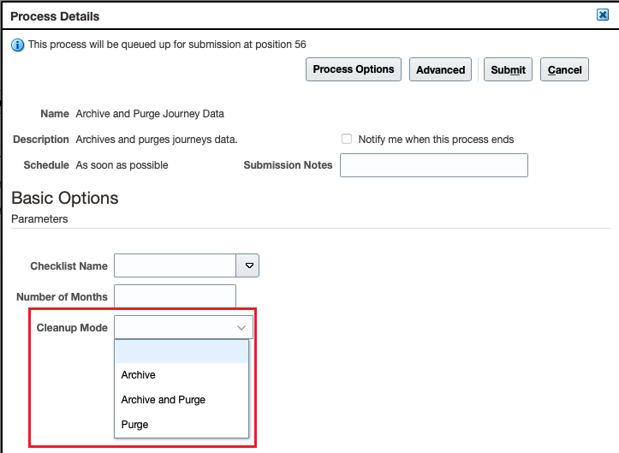Close the Process Details dialog with X icon
This screenshot has height=453, width=619.
pos(603,15)
